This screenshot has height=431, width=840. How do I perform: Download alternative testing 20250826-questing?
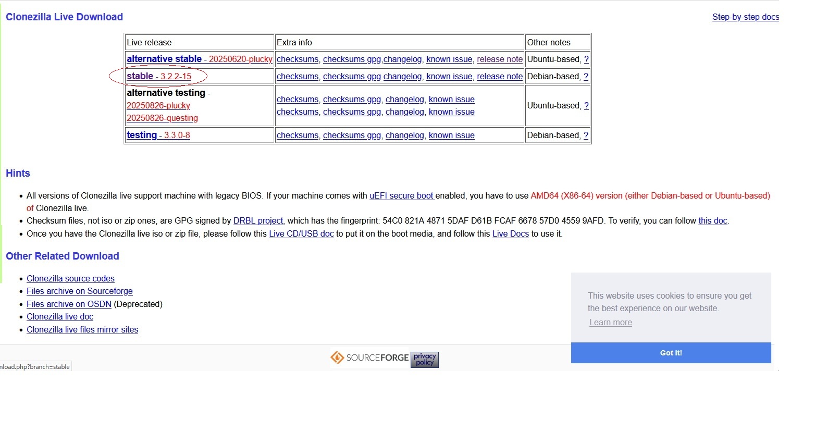(162, 118)
